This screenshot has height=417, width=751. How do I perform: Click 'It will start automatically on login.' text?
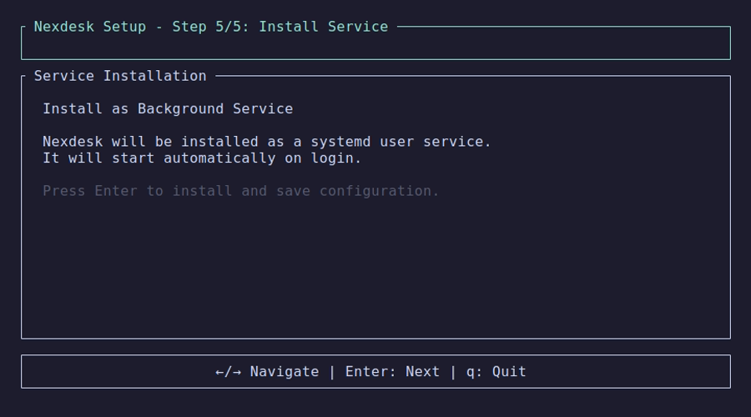click(202, 158)
